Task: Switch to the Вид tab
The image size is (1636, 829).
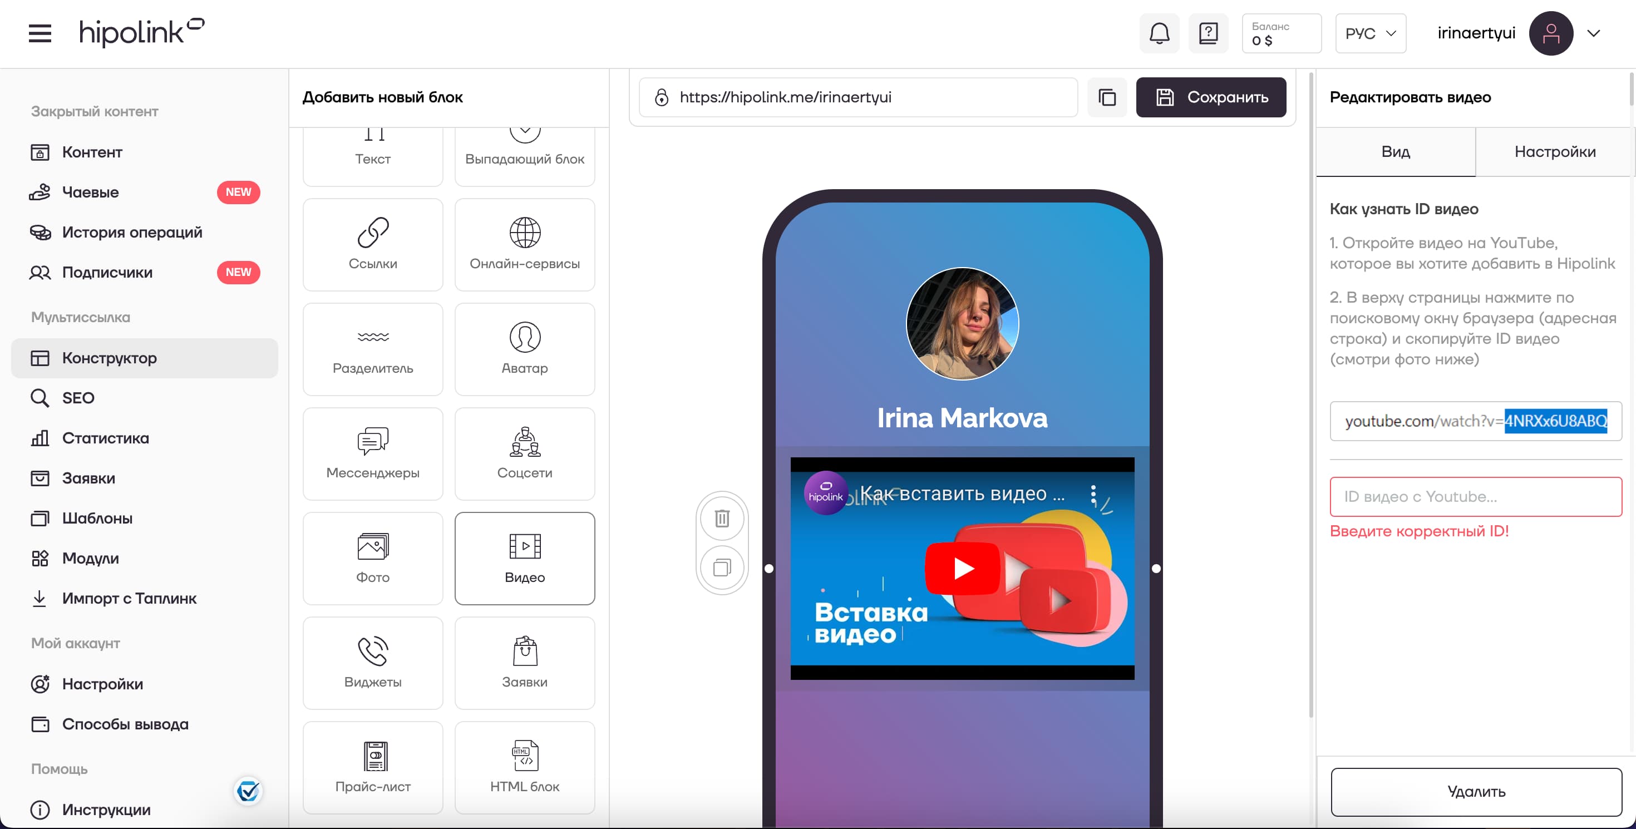Action: point(1395,152)
